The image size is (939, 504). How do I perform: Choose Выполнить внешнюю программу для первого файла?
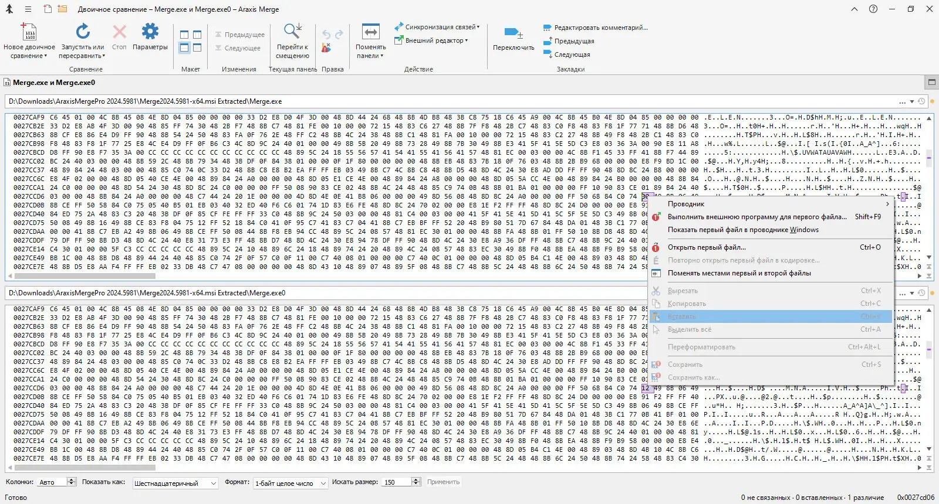[771, 217]
